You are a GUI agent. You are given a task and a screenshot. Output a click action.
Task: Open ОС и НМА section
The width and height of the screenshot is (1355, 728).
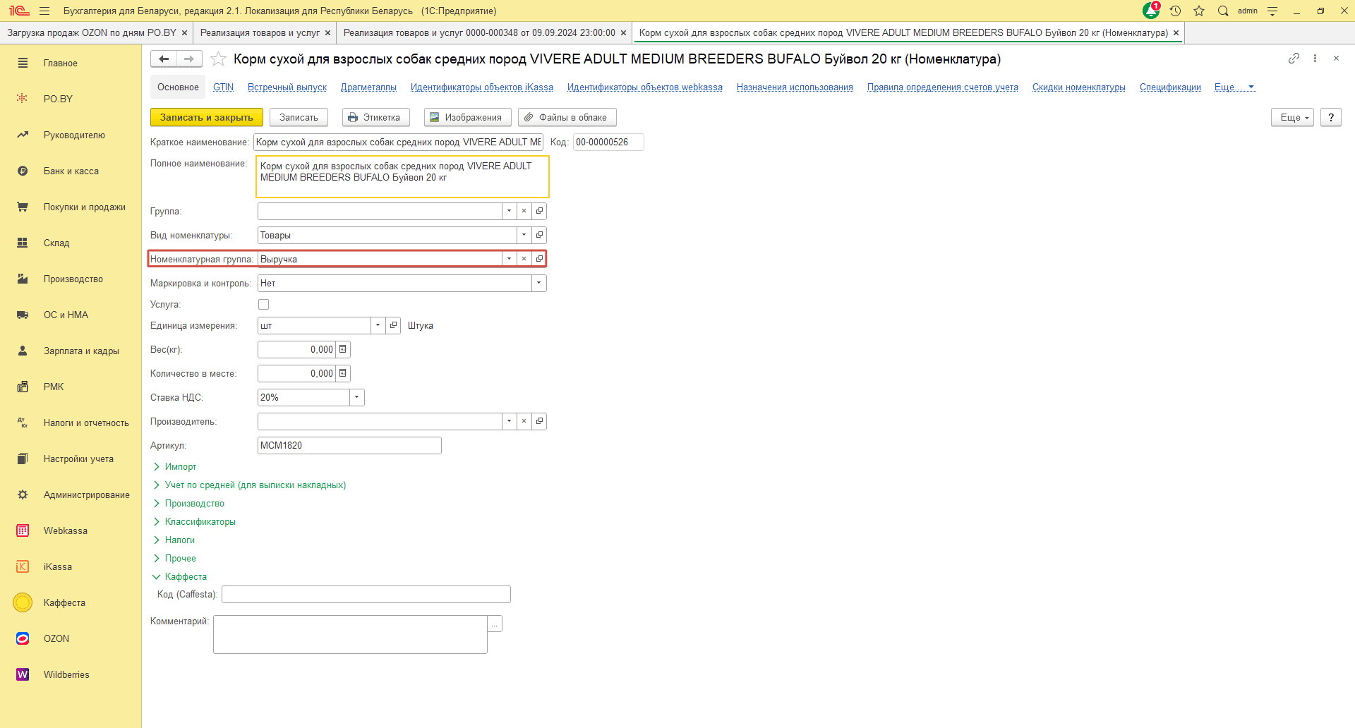(x=66, y=315)
